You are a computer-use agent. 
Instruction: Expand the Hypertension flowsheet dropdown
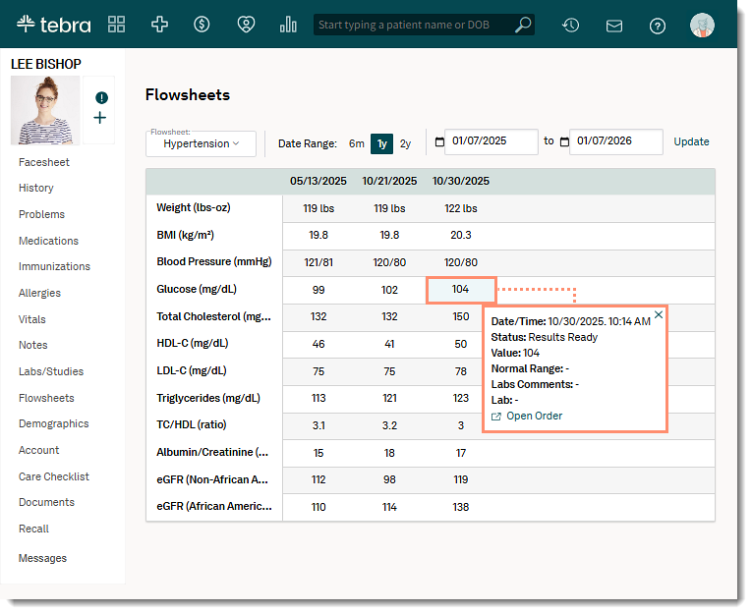tap(201, 143)
